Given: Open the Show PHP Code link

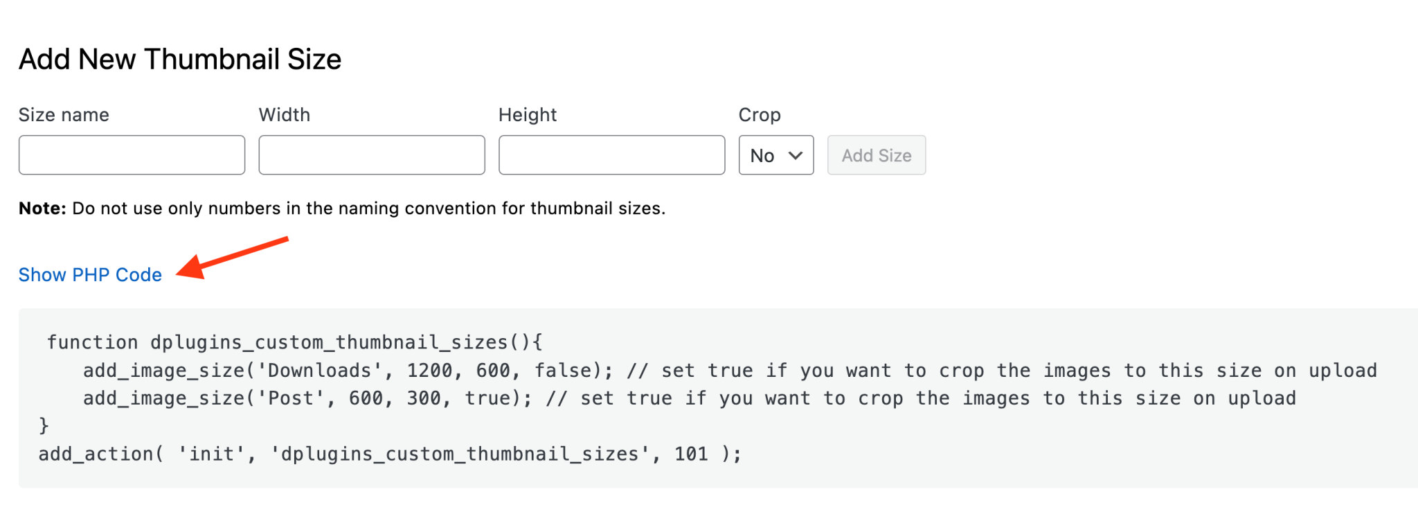Looking at the screenshot, I should coord(90,275).
